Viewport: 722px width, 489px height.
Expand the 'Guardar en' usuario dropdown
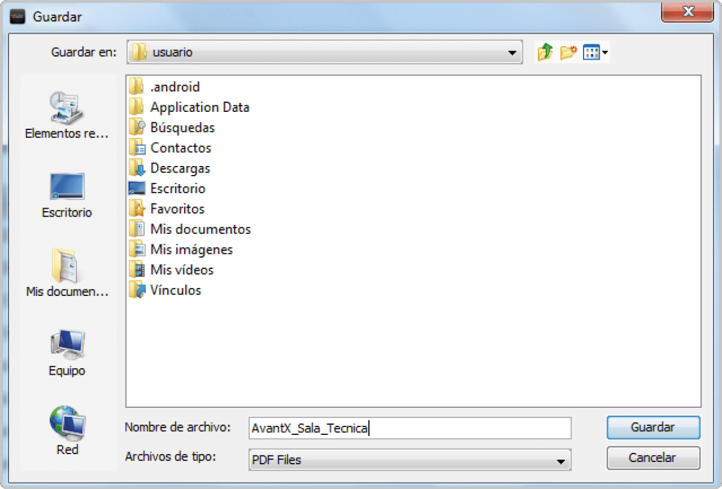pos(512,52)
